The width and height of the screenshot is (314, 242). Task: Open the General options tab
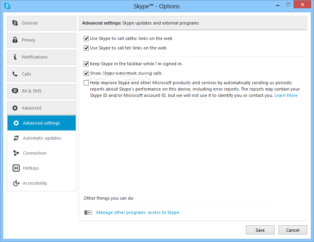click(42, 23)
